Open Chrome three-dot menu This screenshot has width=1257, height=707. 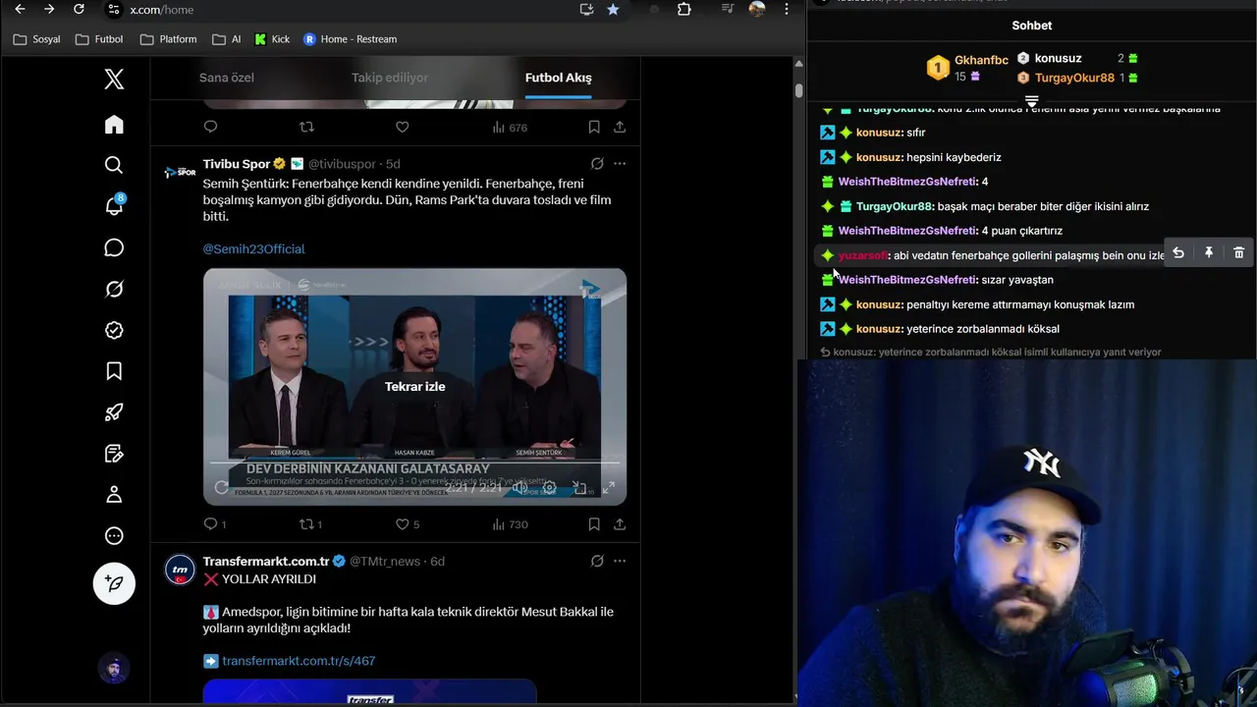(787, 9)
